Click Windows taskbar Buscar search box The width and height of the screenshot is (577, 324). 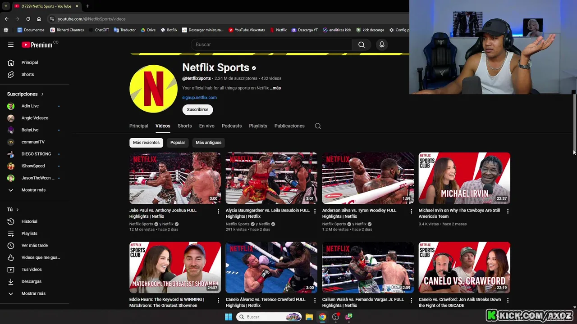(269, 317)
